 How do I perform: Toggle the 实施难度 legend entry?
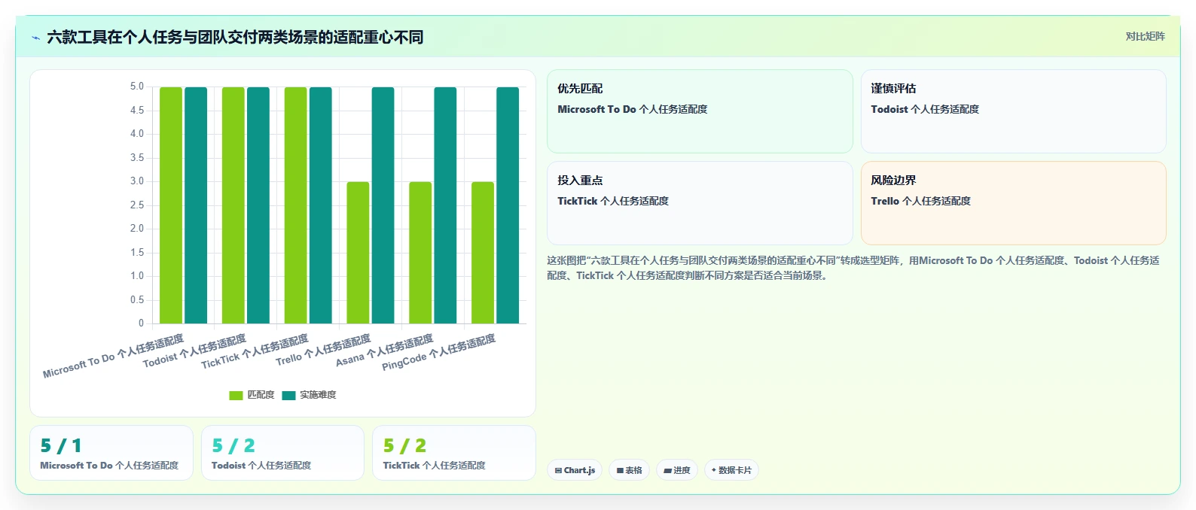(309, 395)
